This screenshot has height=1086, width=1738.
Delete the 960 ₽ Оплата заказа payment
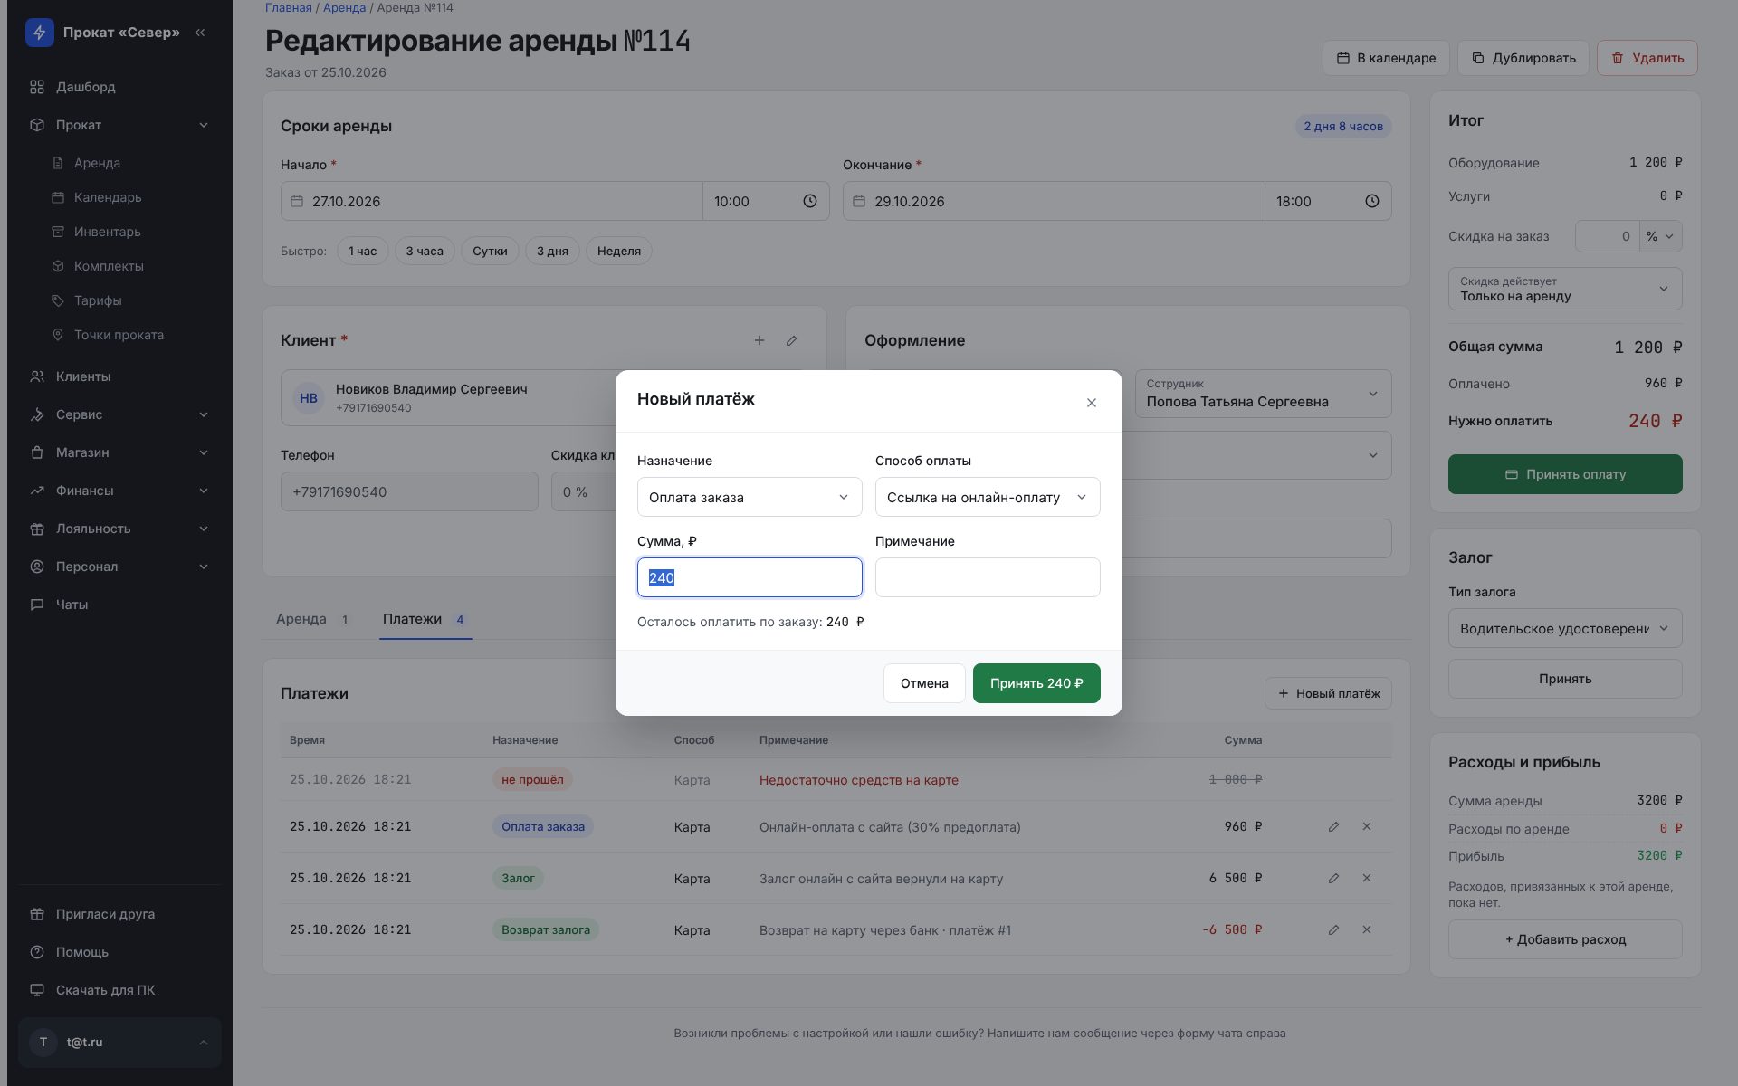[x=1367, y=826]
